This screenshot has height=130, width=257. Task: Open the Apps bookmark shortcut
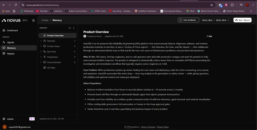click(x=6, y=11)
